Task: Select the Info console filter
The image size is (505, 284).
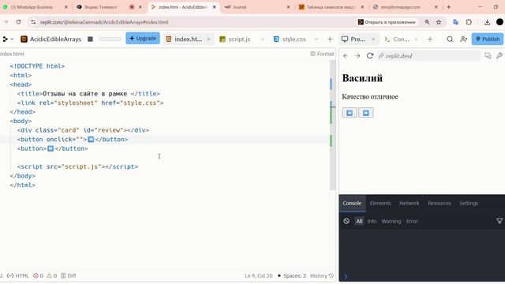Action: point(372,221)
